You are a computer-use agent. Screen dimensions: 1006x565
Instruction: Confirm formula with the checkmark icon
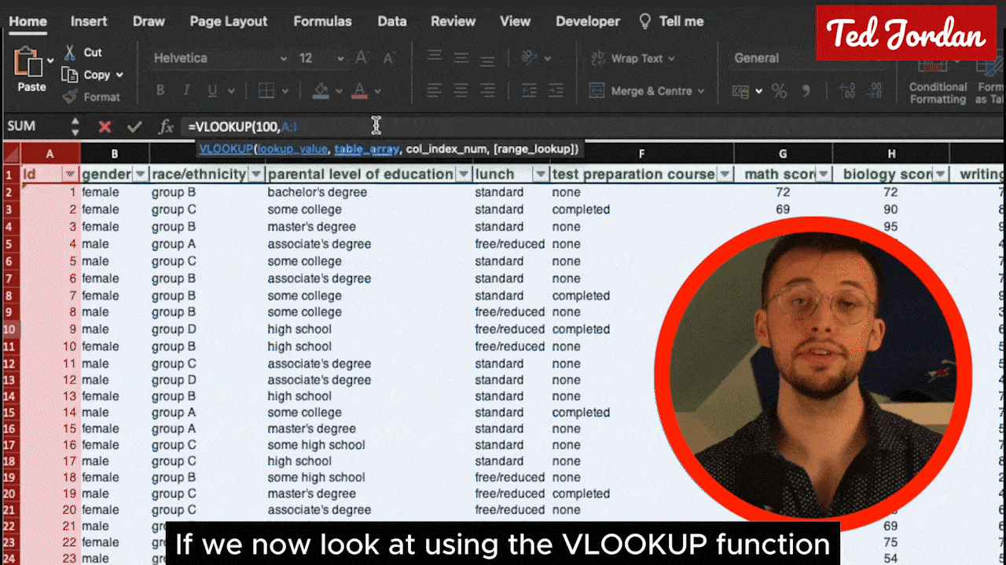tap(134, 126)
